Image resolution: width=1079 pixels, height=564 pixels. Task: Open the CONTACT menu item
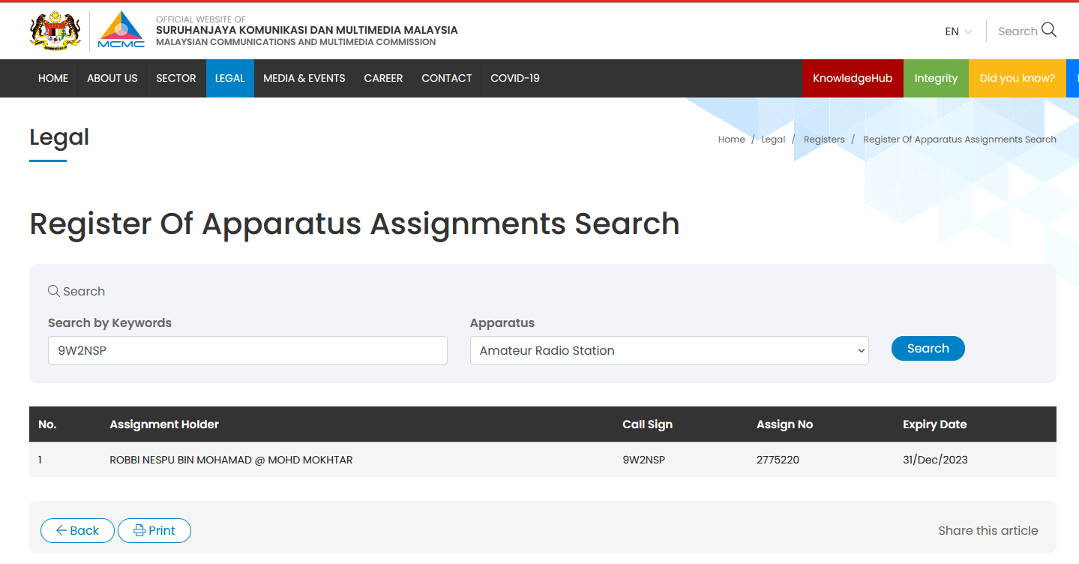coord(447,78)
